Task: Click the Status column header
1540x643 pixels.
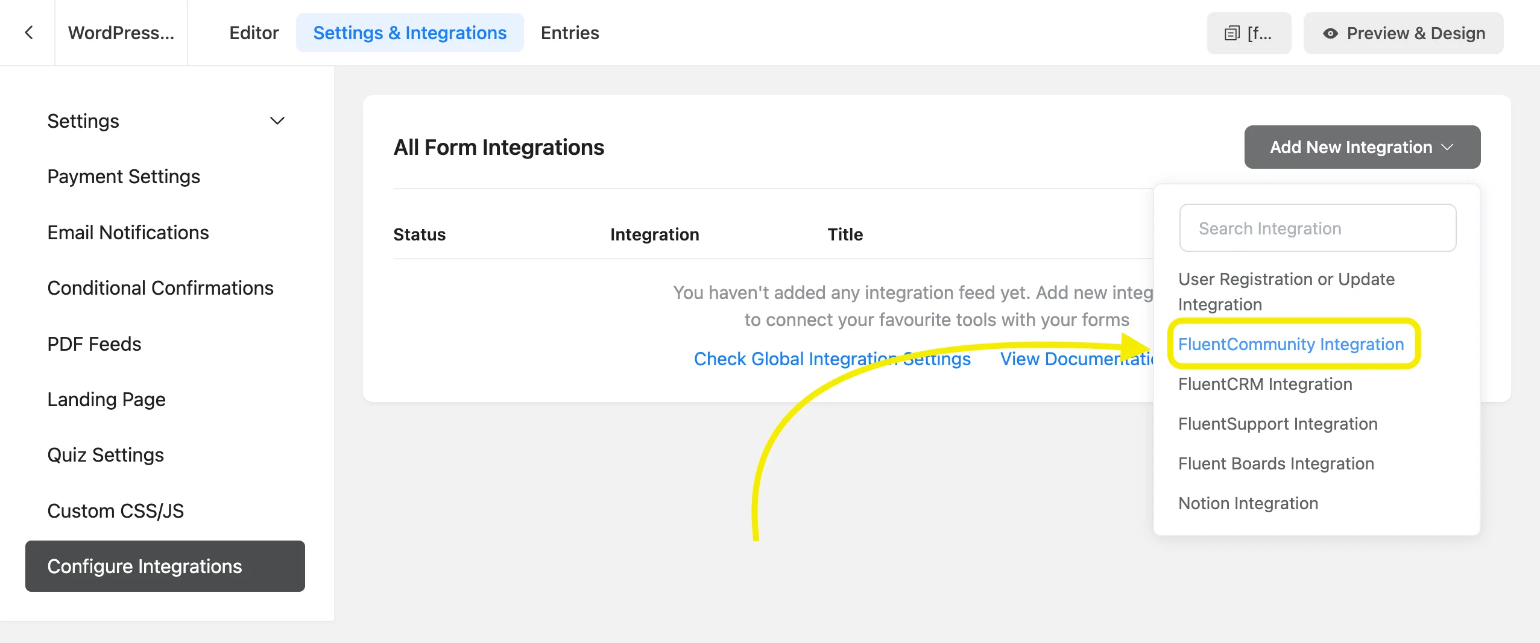Action: pos(419,234)
